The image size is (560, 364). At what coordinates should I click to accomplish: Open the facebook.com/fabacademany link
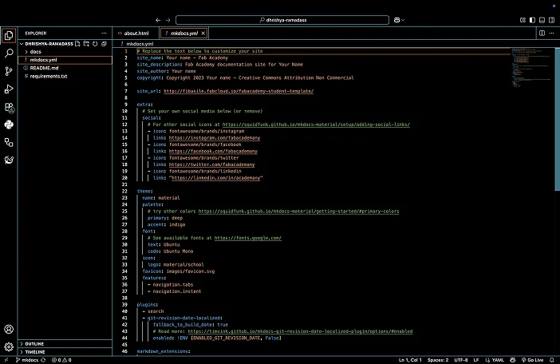213,151
